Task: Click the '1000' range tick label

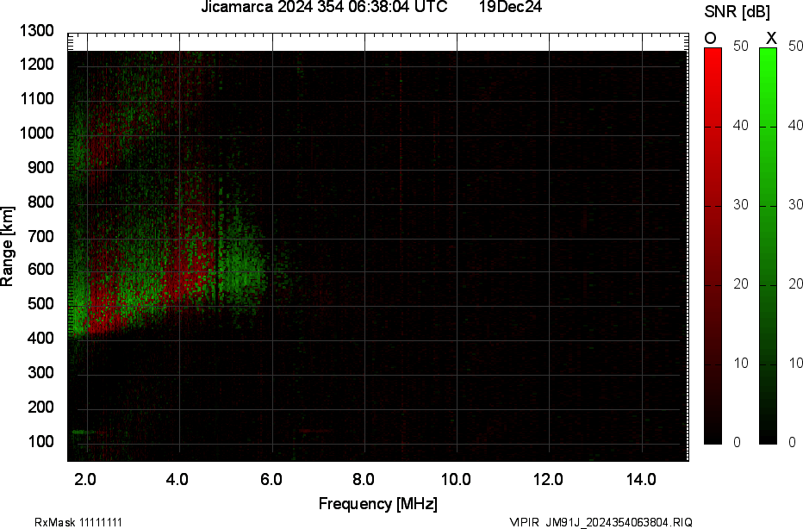Action: [x=37, y=134]
